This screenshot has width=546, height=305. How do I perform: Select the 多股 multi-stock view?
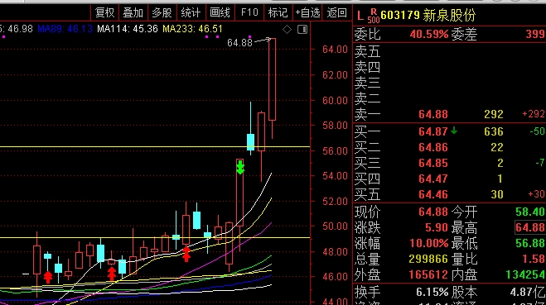pos(162,13)
